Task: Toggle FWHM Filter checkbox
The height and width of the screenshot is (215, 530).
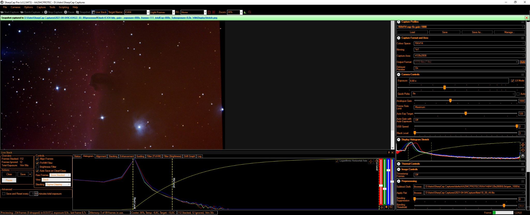Action: pos(37,163)
